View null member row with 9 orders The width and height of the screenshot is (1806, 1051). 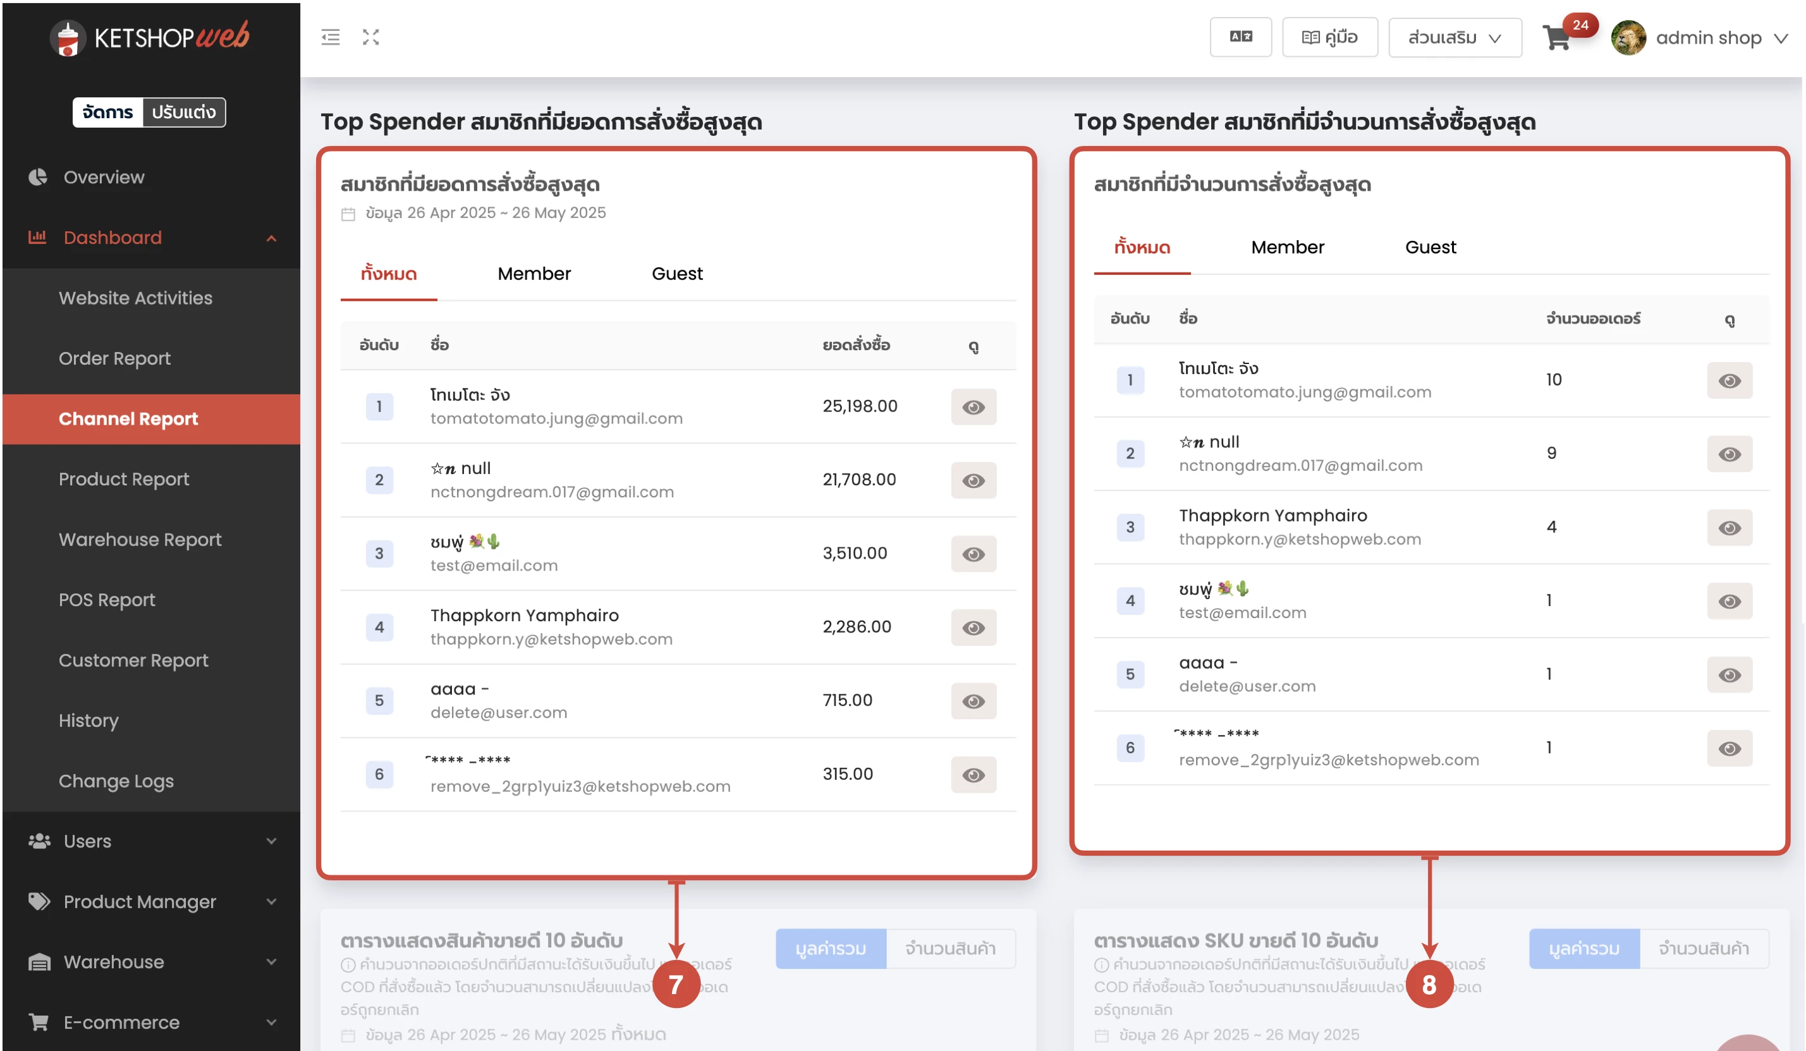tap(1730, 454)
